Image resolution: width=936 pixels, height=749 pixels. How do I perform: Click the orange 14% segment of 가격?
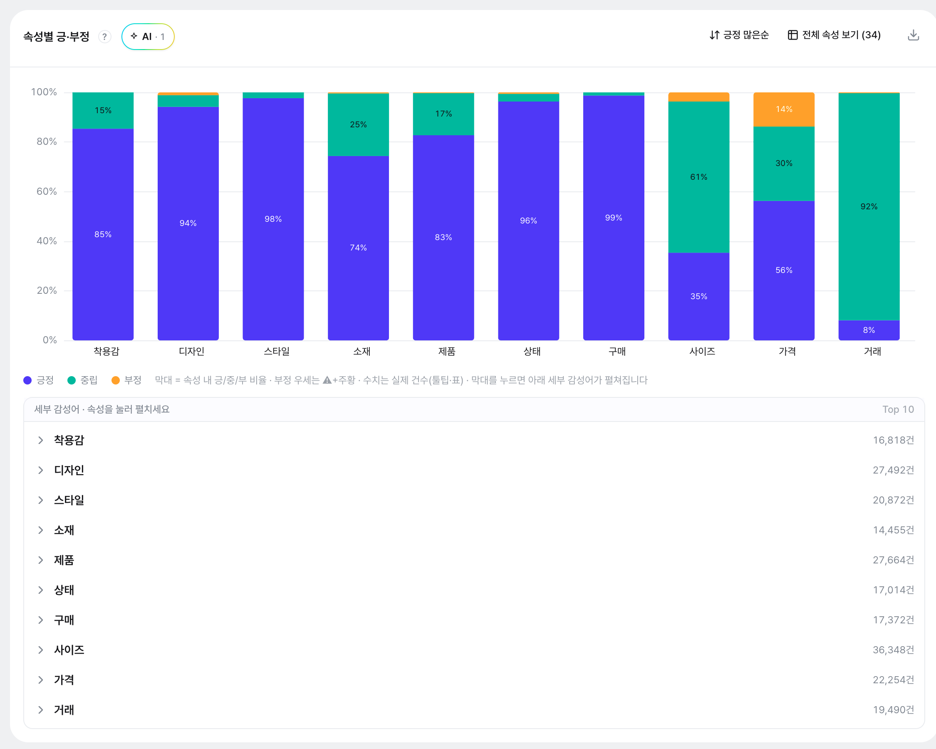coord(784,109)
